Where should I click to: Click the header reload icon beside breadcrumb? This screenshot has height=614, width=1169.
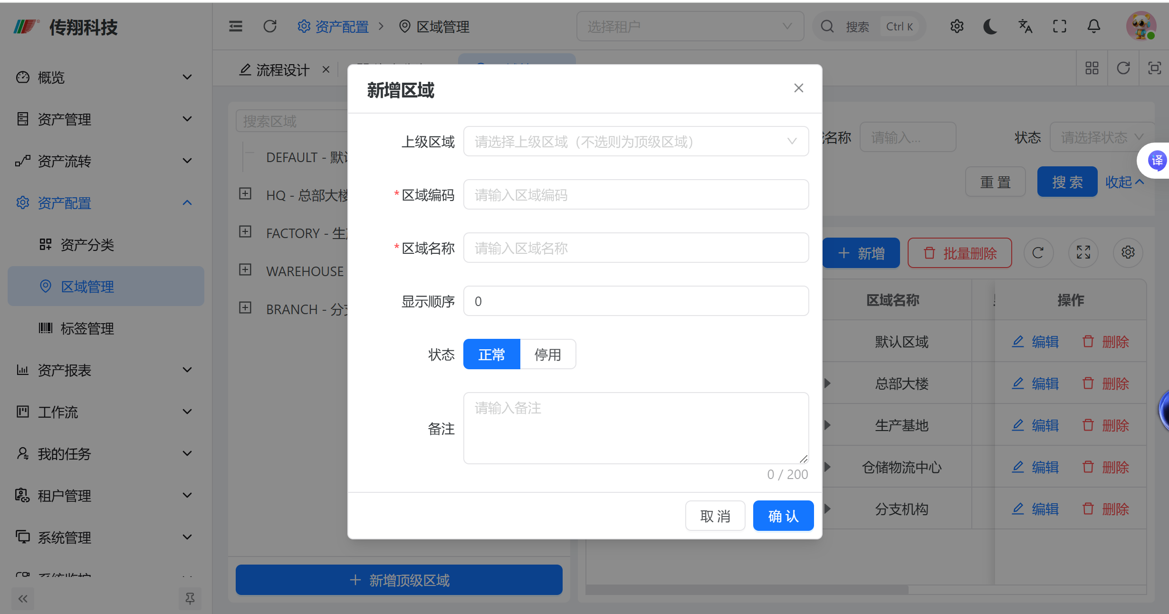tap(270, 27)
